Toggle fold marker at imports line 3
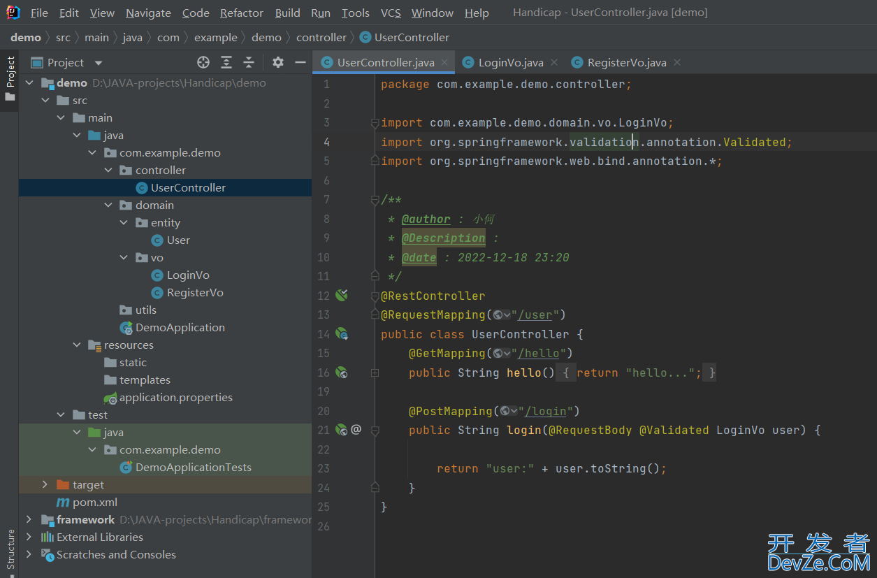The image size is (877, 578). pyautogui.click(x=375, y=123)
